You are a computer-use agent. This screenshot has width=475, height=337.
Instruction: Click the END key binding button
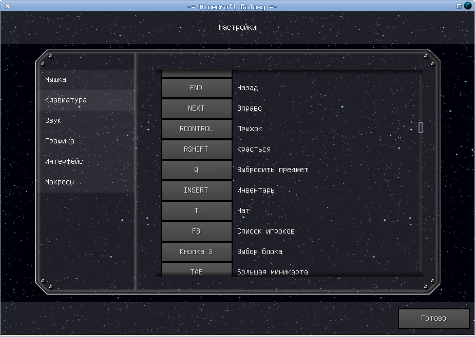196,88
